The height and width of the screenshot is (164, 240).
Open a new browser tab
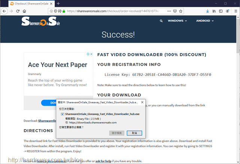click(58, 3)
